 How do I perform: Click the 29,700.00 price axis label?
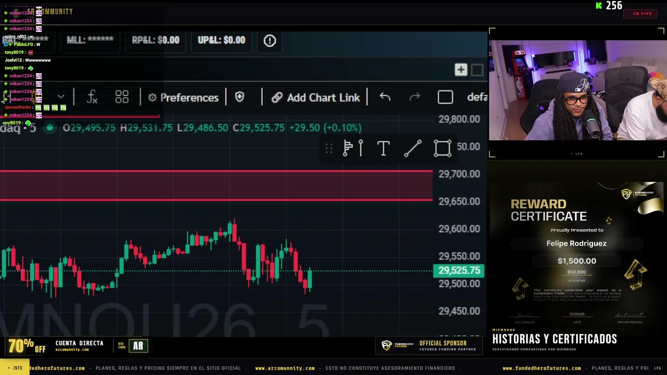pyautogui.click(x=459, y=174)
